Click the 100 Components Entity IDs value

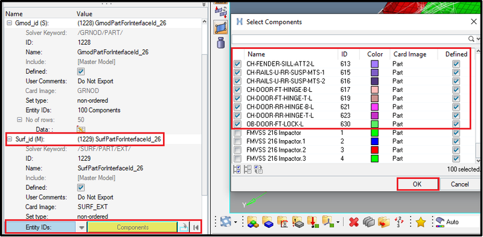click(99, 110)
